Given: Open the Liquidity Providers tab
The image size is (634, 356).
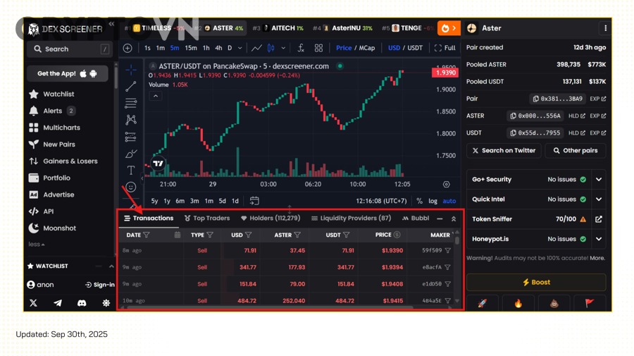Looking at the screenshot, I should pos(351,219).
